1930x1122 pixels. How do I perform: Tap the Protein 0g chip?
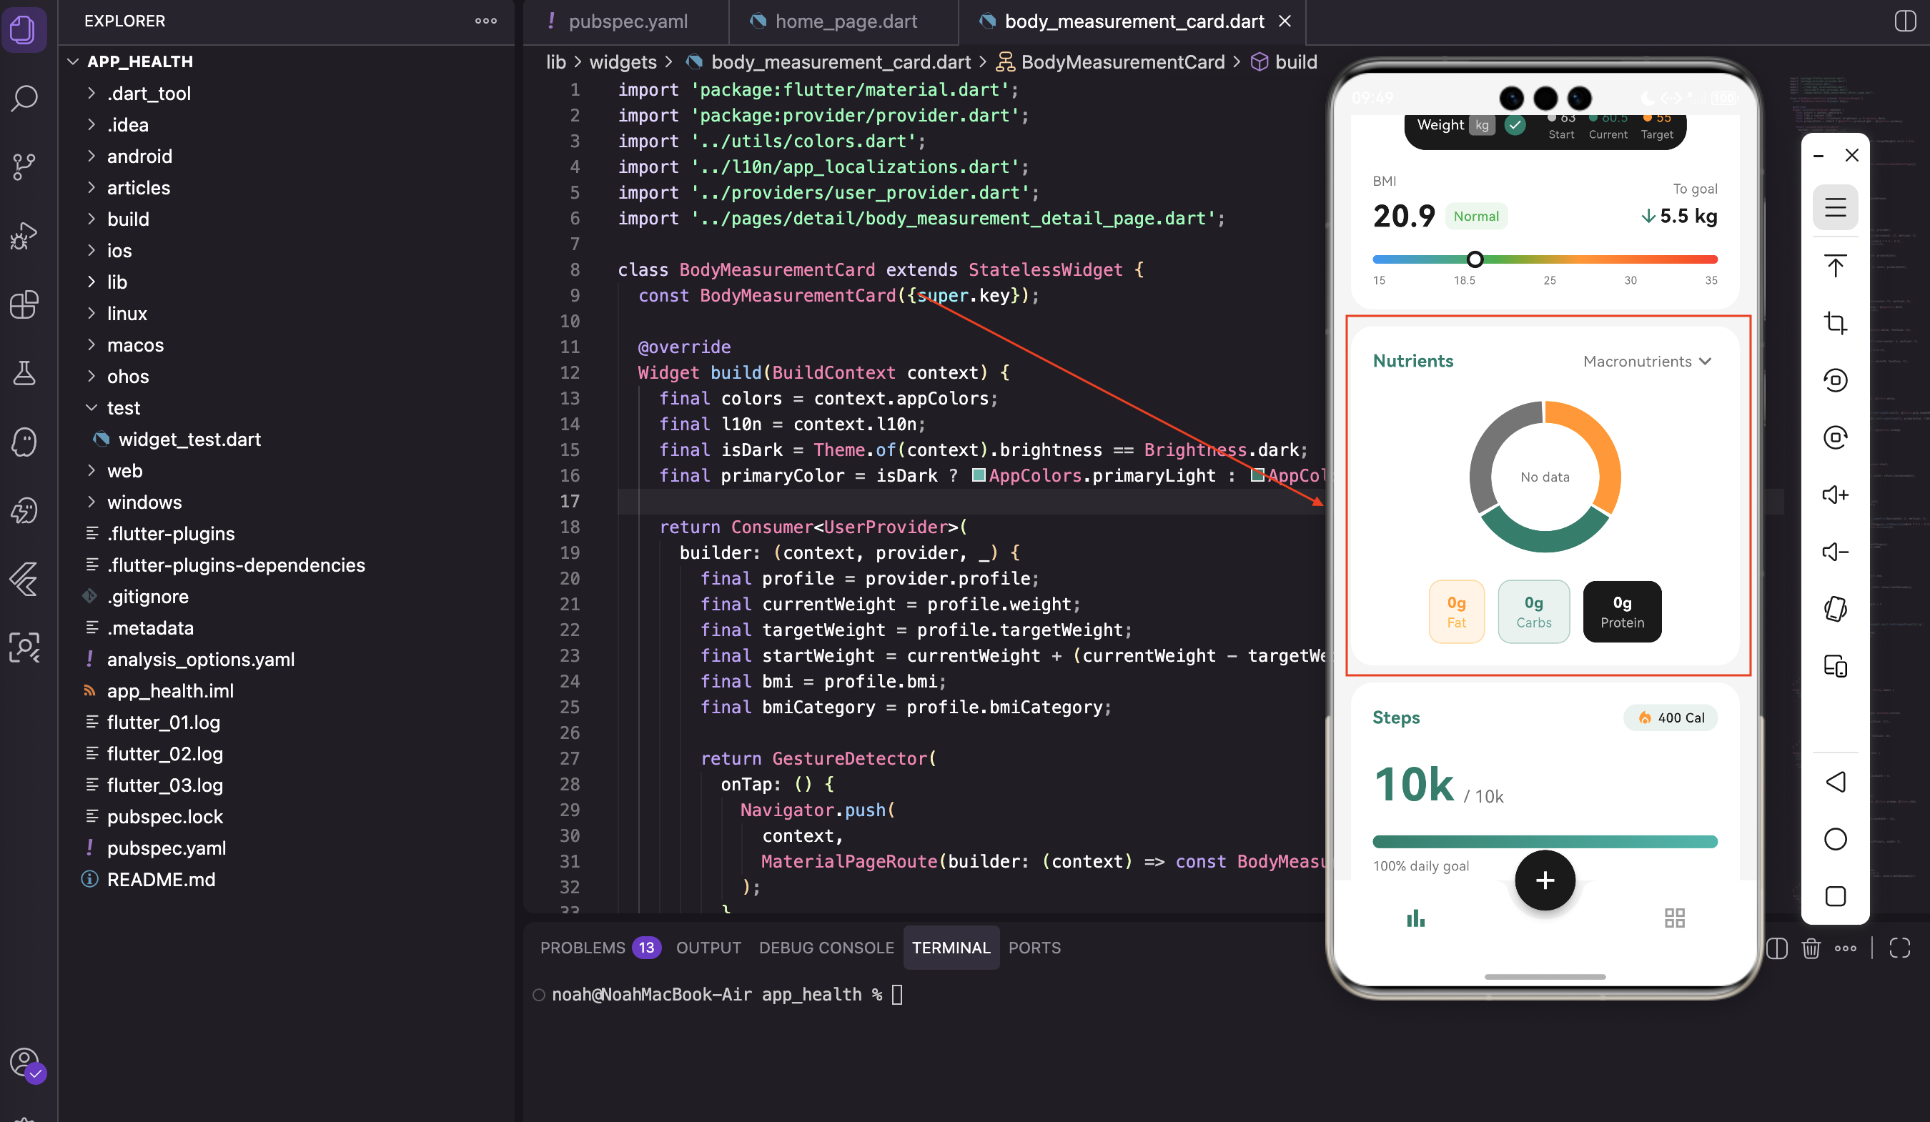[x=1621, y=611]
